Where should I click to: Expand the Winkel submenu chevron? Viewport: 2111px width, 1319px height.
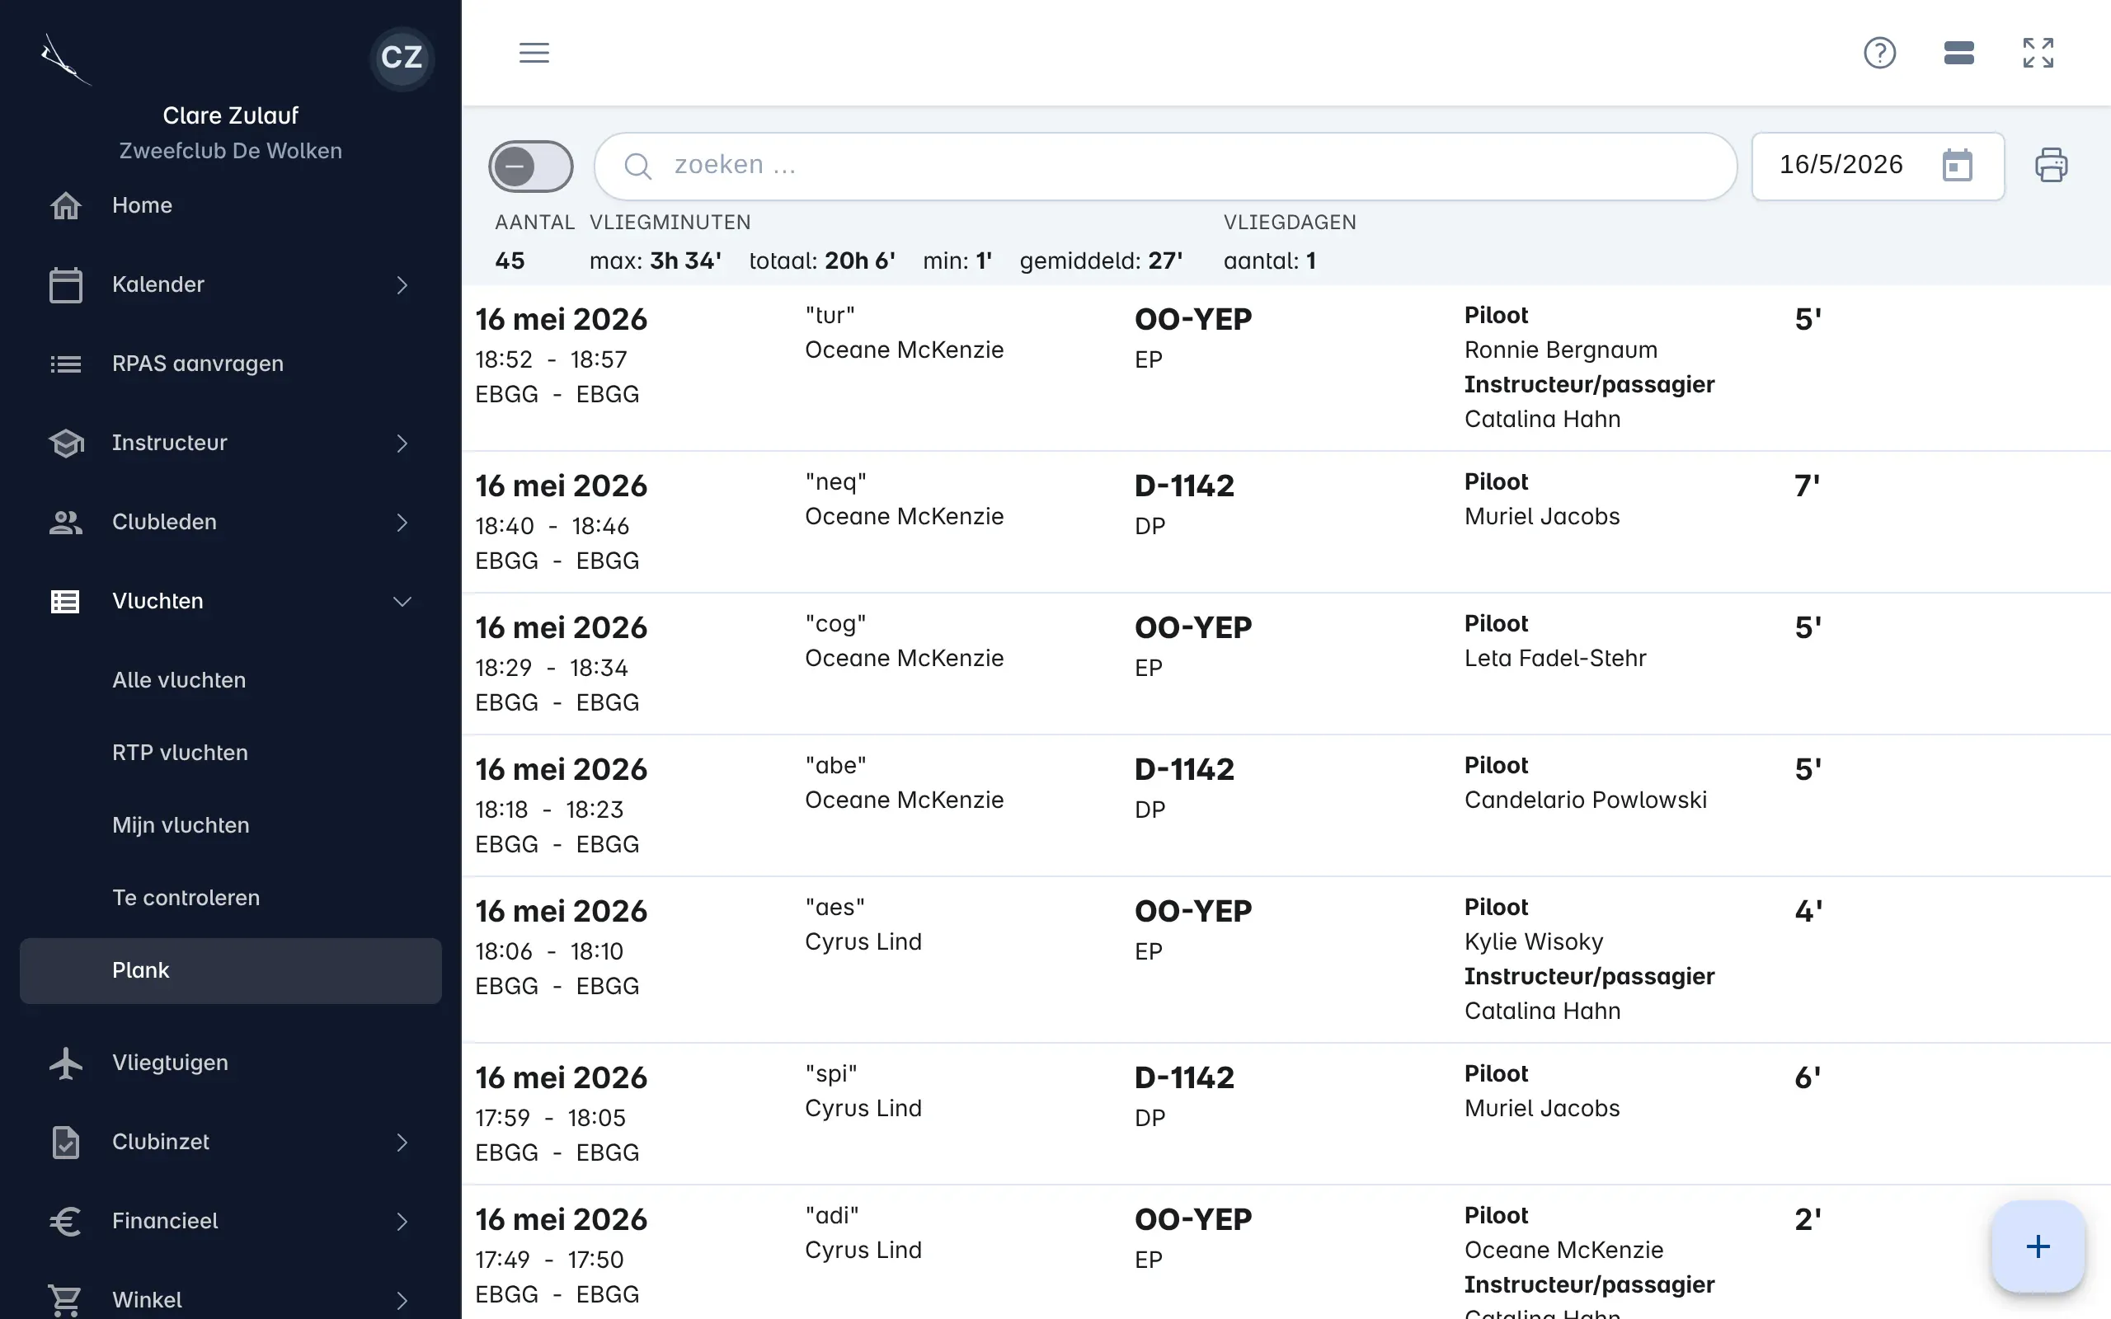tap(402, 1301)
